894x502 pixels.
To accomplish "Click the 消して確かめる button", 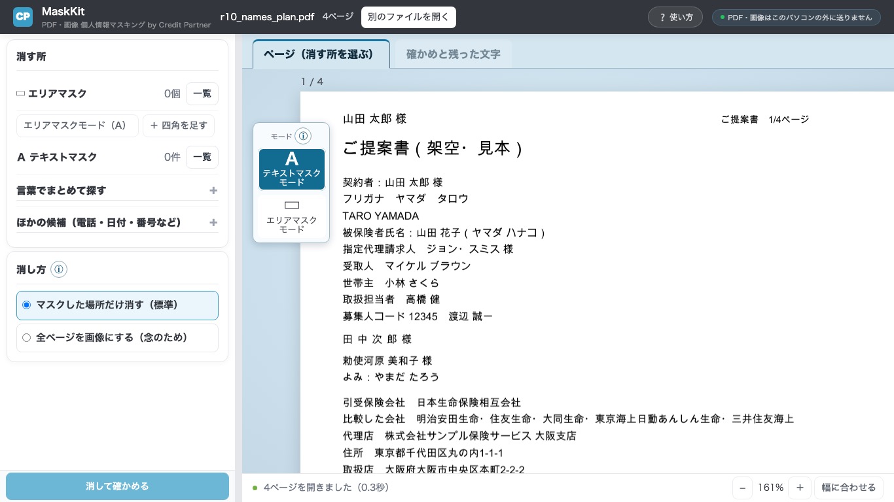I will point(117,486).
